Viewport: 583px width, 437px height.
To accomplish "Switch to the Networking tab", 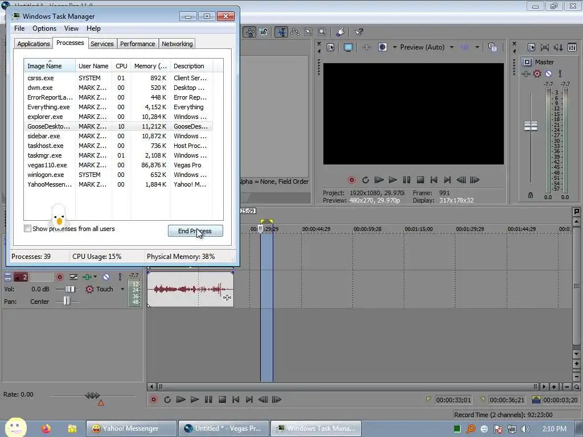I will tap(177, 44).
